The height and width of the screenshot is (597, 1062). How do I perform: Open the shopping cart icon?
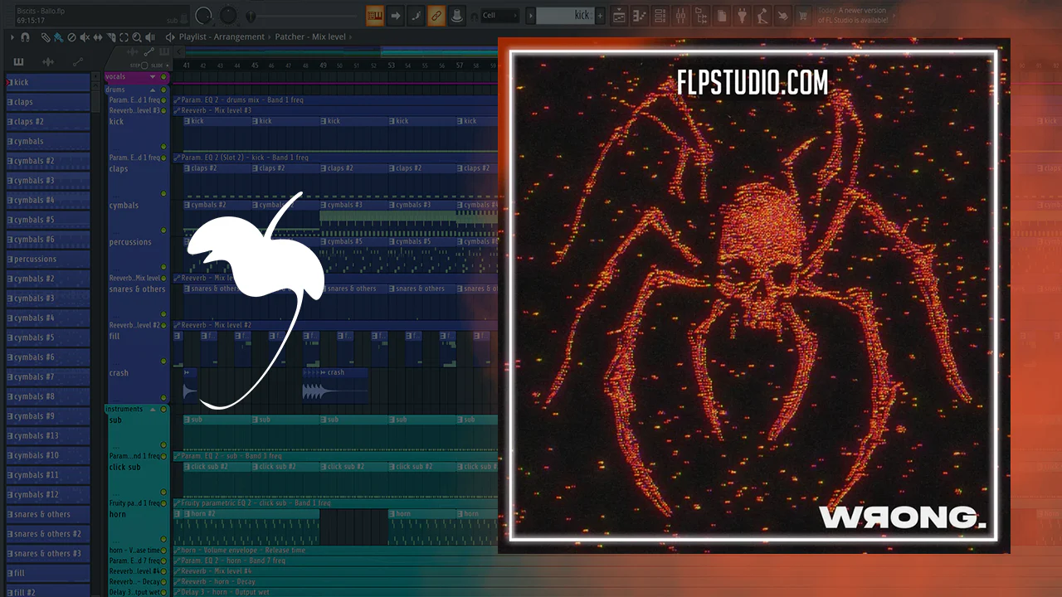(803, 16)
